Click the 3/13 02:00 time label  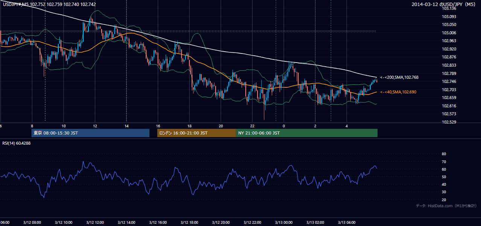[x=315, y=223]
